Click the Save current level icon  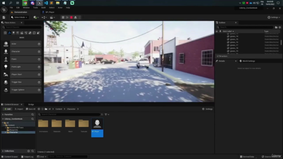[4, 18]
